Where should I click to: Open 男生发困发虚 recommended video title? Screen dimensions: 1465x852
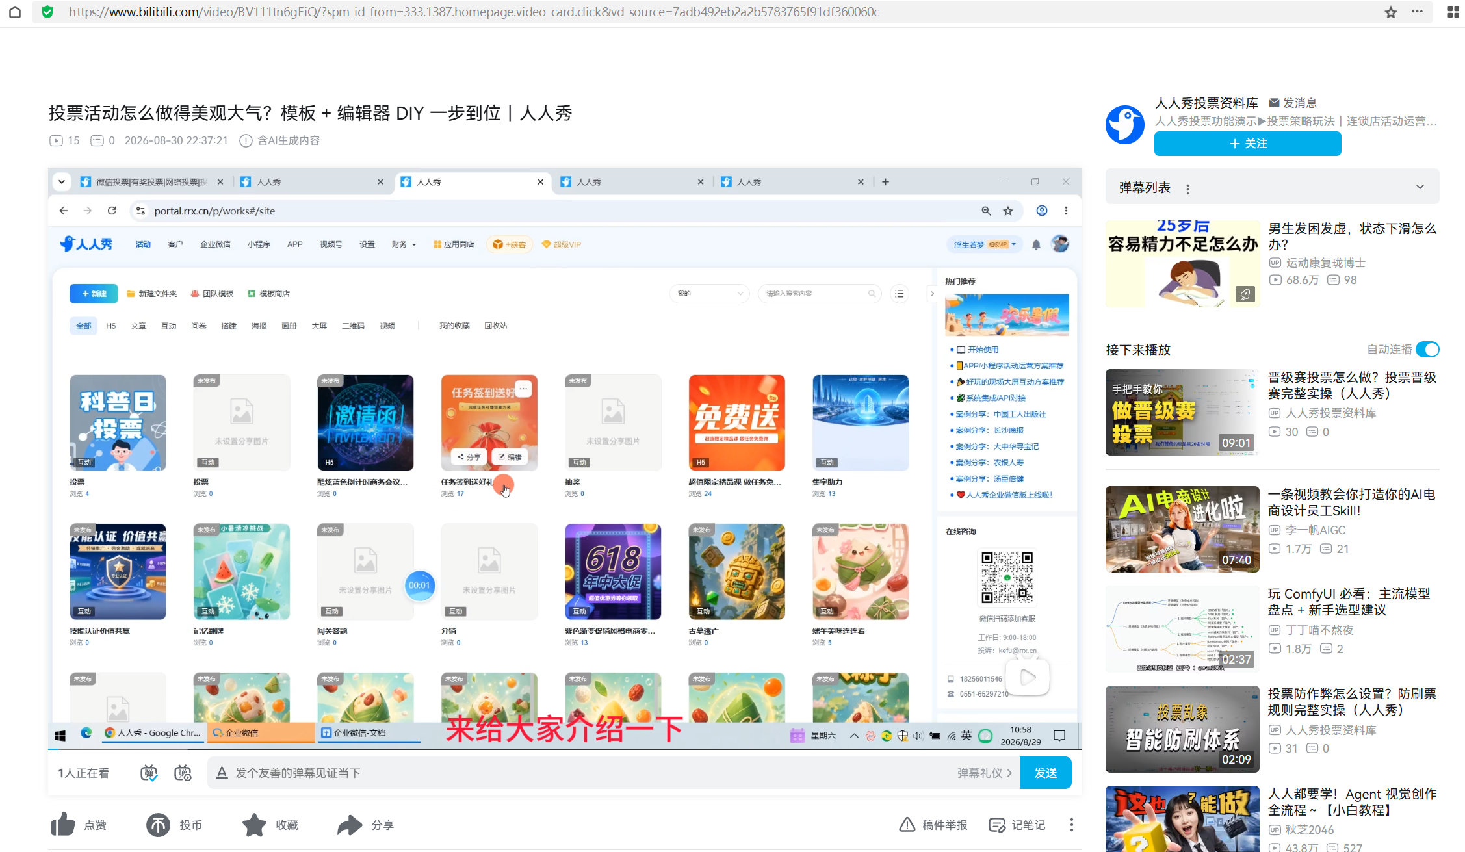(1352, 237)
